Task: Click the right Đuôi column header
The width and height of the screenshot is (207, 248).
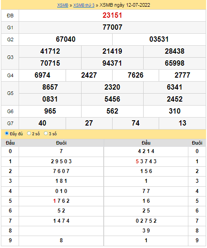Action: click(197, 143)
